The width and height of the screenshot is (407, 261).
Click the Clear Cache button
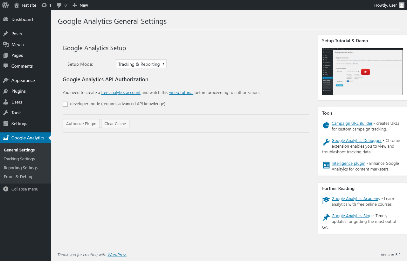click(x=115, y=124)
